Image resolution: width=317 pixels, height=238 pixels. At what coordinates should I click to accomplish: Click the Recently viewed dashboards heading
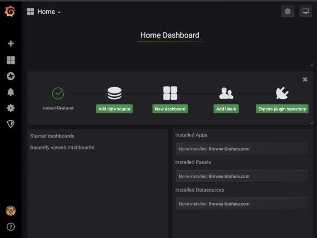click(62, 148)
